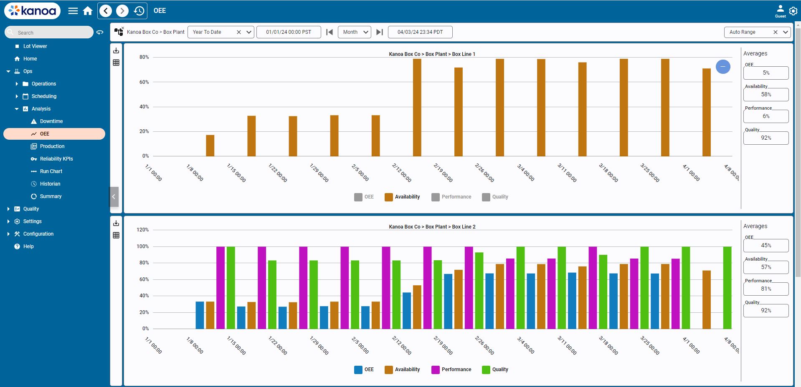Clear the Auto Range selection
Screen dimensions: 801x387
[776, 32]
